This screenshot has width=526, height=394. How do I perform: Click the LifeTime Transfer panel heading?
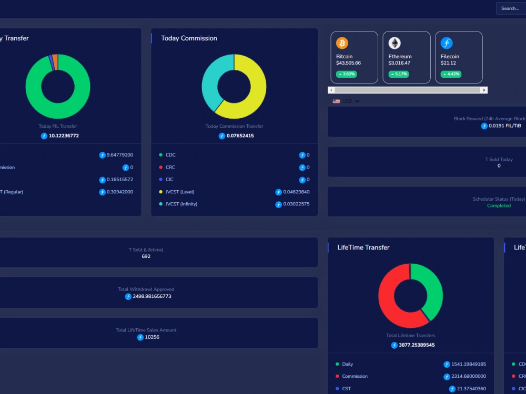coord(363,247)
